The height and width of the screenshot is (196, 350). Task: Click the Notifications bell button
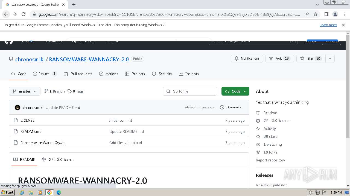click(247, 59)
